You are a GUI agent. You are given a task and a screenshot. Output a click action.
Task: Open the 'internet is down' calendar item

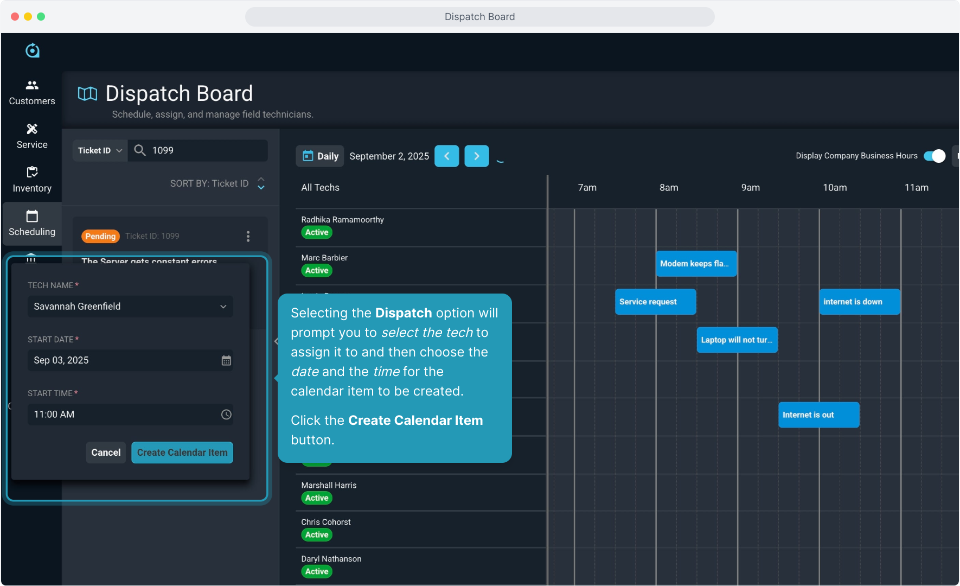[860, 302]
